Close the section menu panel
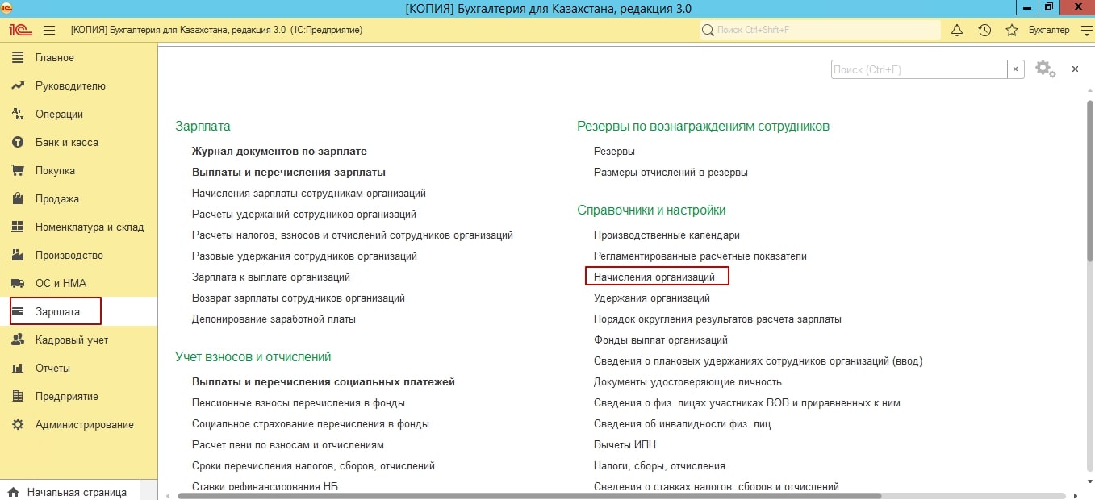 (1075, 69)
